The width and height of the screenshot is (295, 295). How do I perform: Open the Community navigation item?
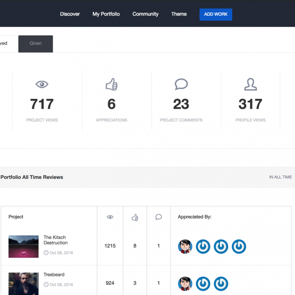tap(146, 14)
